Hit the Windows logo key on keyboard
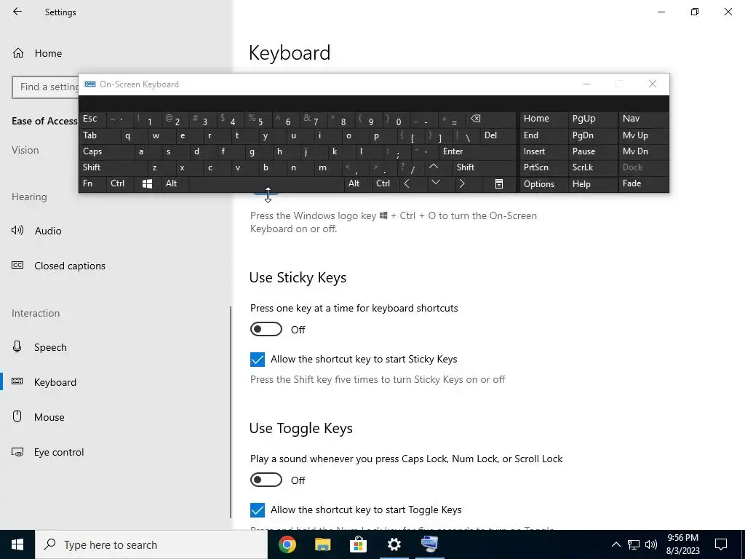 click(147, 184)
